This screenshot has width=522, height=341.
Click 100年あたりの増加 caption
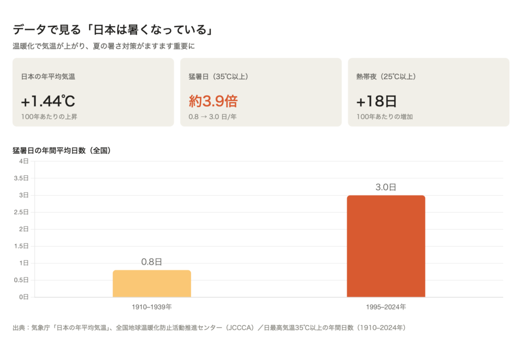pos(385,117)
